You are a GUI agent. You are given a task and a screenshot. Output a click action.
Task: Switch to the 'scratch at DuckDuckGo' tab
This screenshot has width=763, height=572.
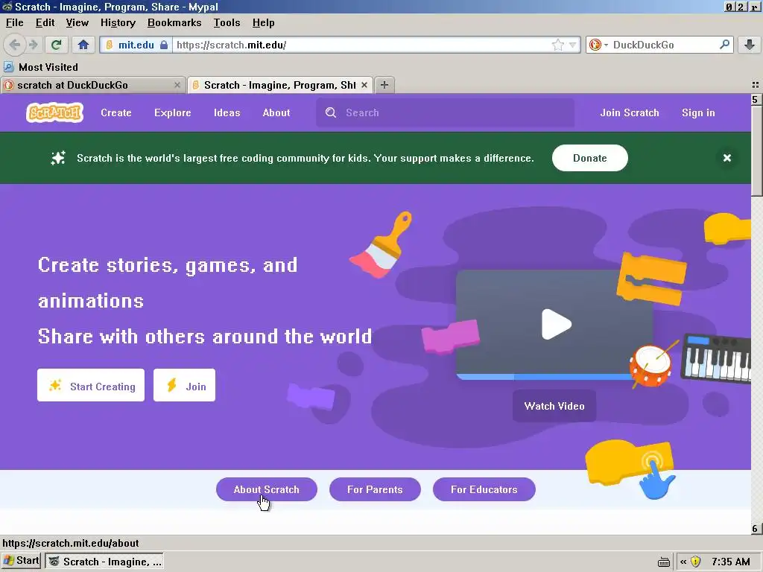point(92,85)
